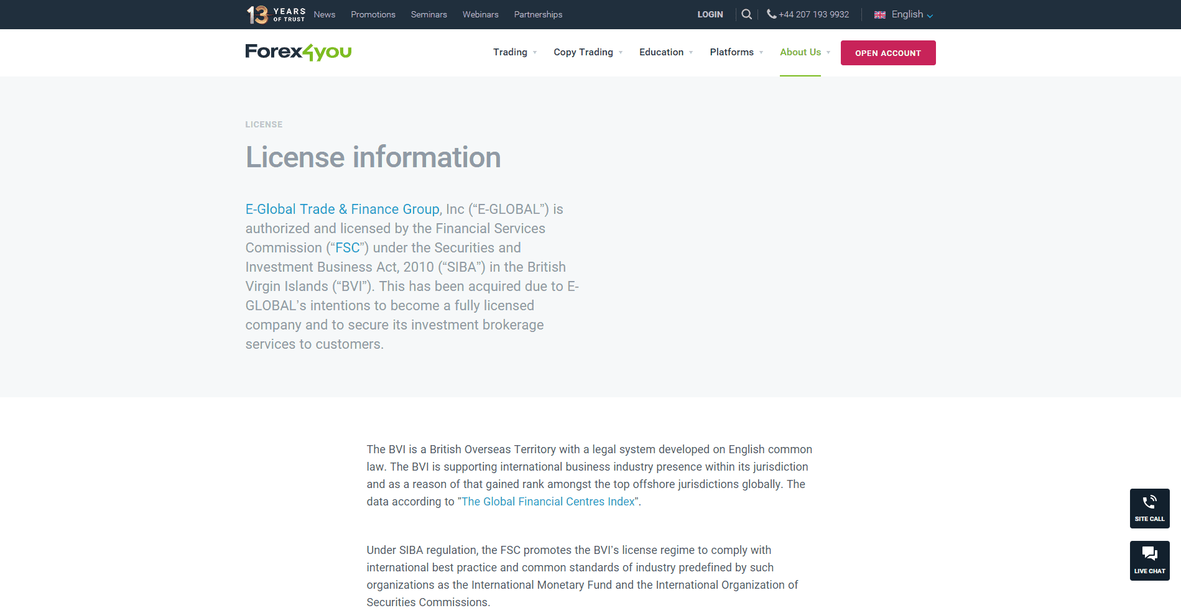The image size is (1181, 613).
Task: Open The Global Financial Centres Index link
Action: [547, 501]
